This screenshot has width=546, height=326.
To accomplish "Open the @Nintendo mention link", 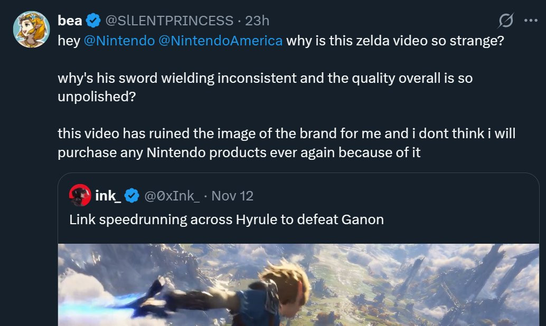I will 118,41.
